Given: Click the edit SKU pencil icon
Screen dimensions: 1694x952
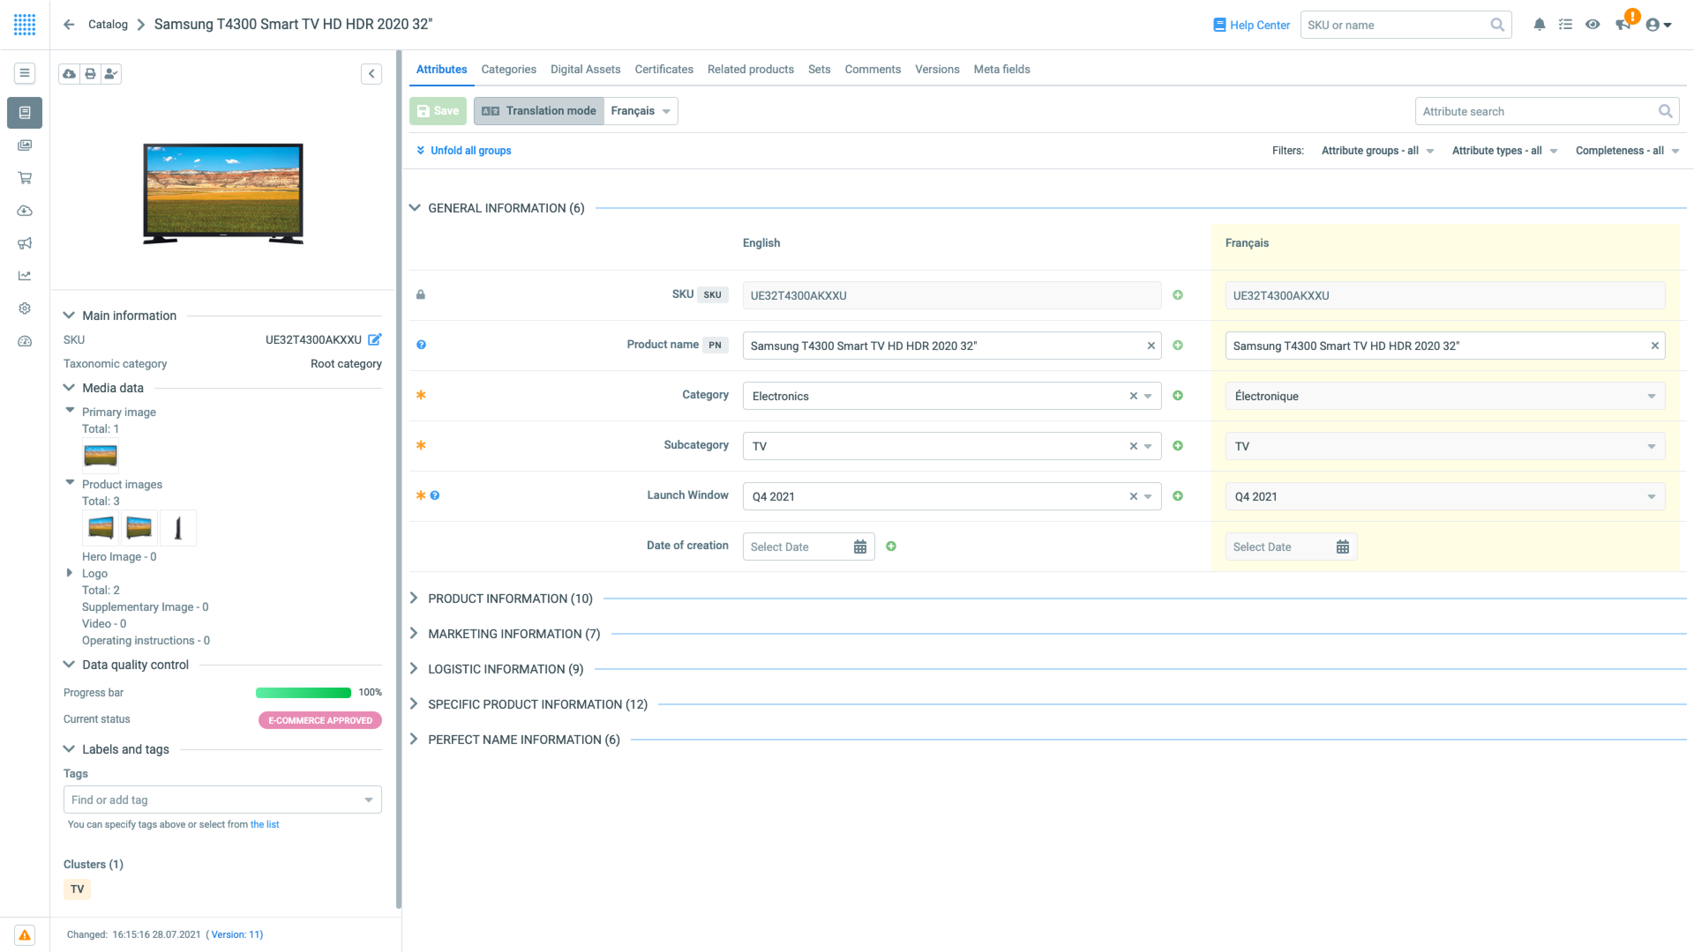Looking at the screenshot, I should (x=374, y=340).
